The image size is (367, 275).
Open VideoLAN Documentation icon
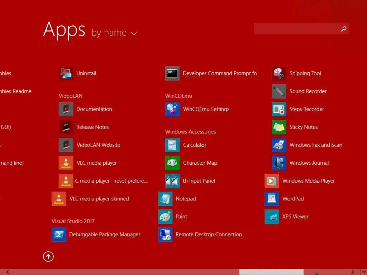coord(66,109)
